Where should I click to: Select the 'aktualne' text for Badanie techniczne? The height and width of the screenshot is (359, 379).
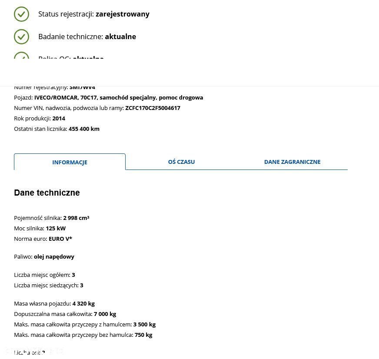tap(120, 37)
